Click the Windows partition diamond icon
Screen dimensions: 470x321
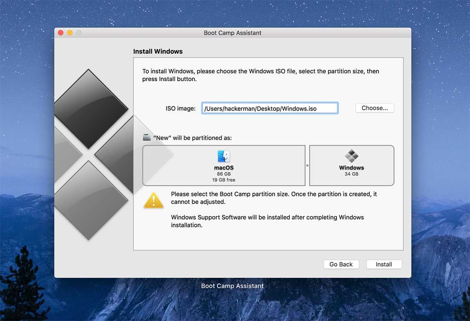point(352,156)
